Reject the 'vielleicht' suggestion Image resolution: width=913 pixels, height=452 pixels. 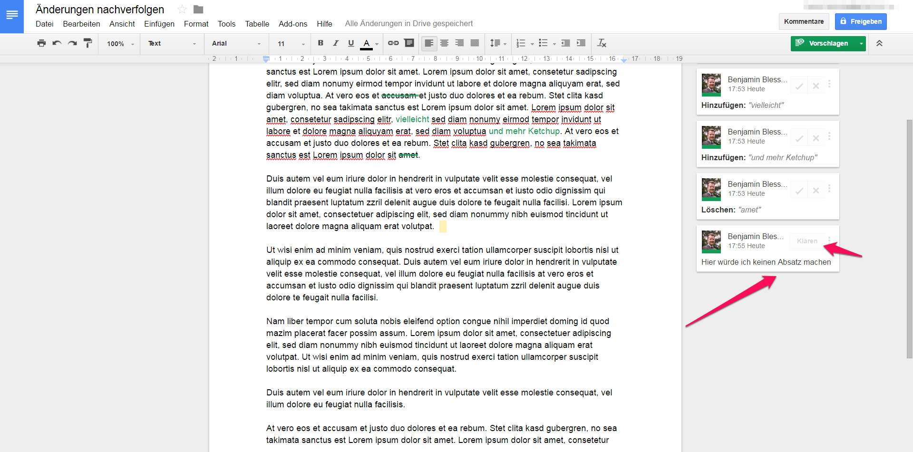[816, 86]
